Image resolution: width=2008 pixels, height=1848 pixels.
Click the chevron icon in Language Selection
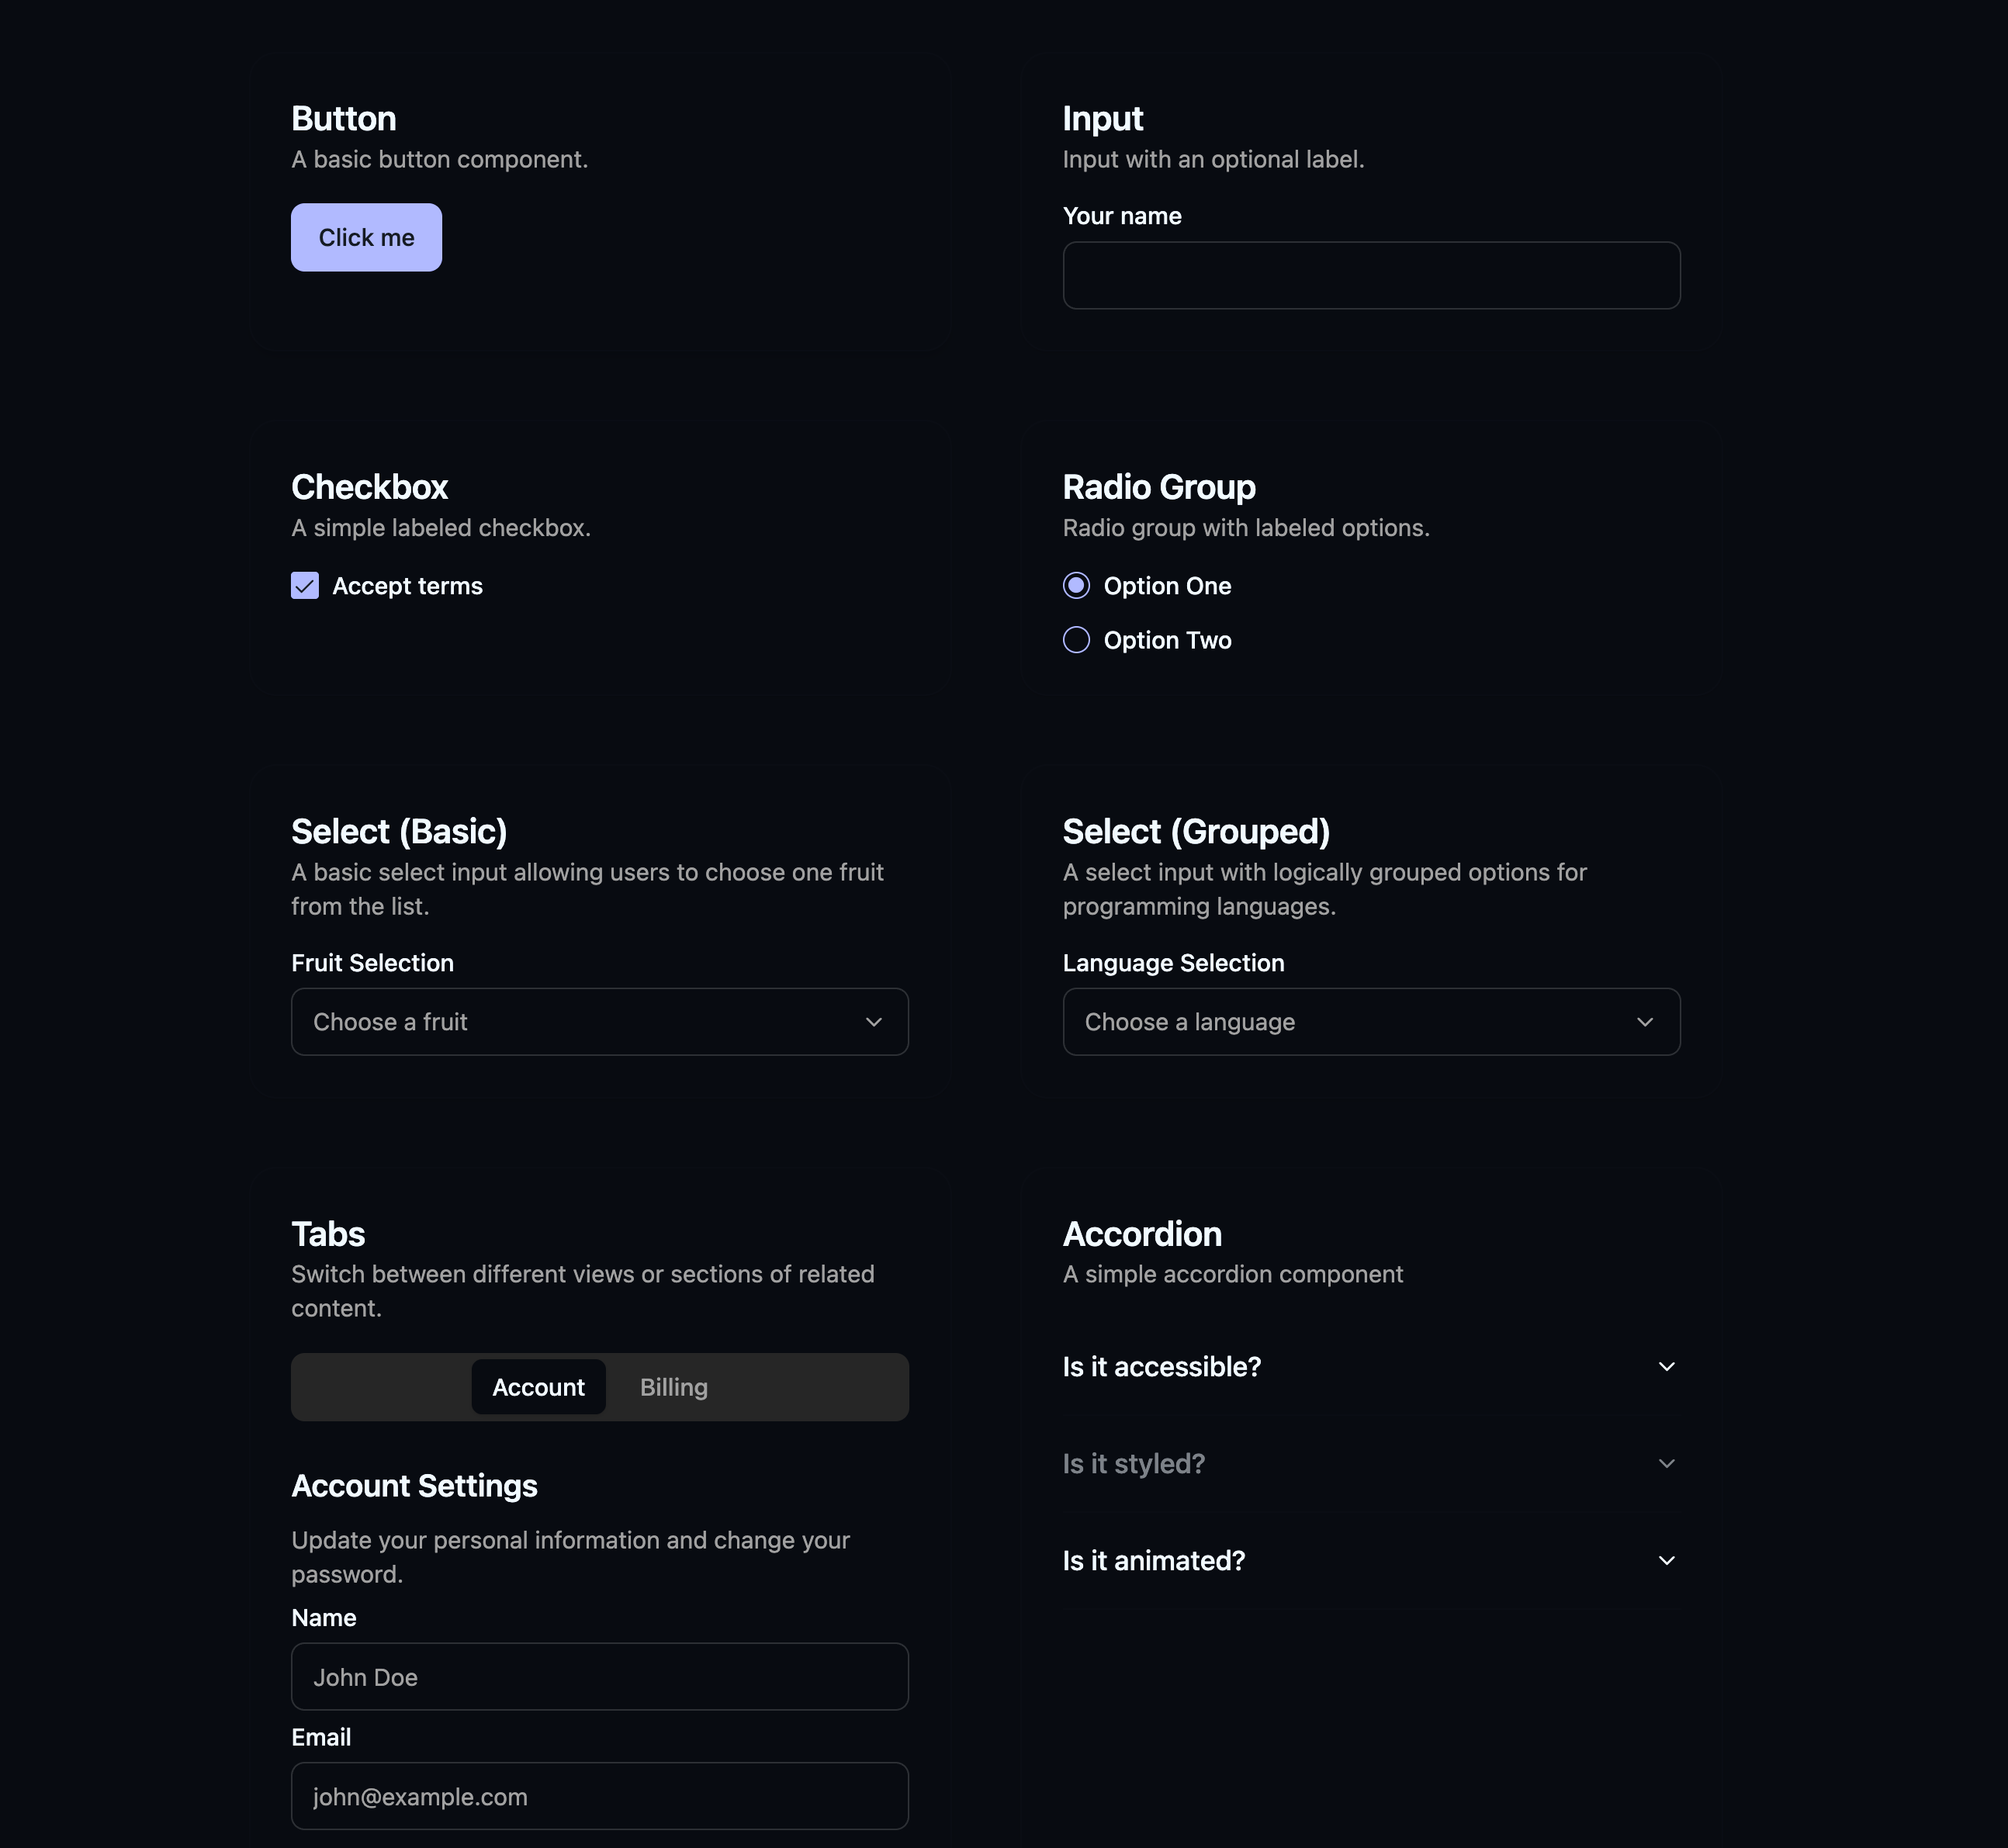(x=1645, y=1022)
